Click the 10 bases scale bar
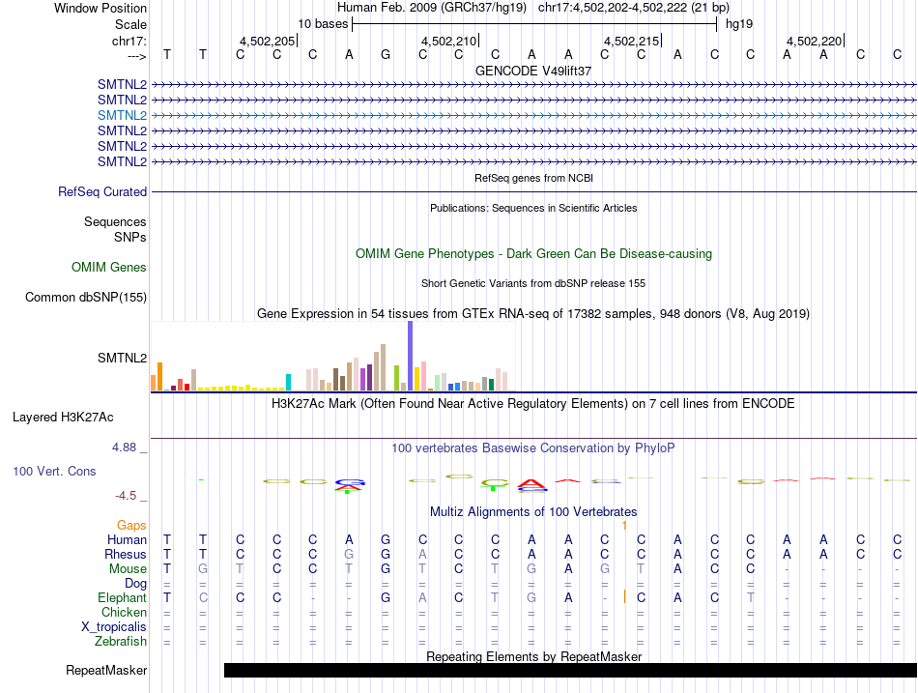The height and width of the screenshot is (693, 918). tap(534, 24)
